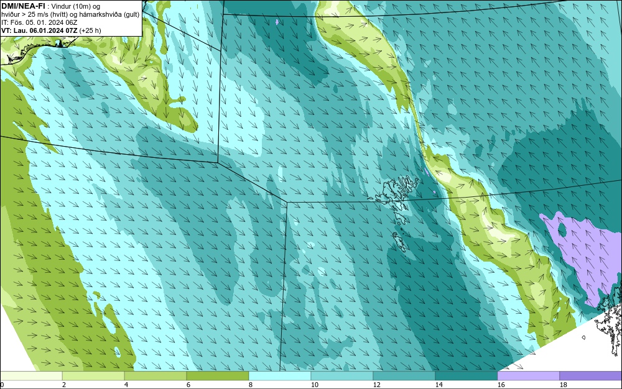
Task: Click the 12-14 m/s medium teal swatch
Action: [x=404, y=376]
